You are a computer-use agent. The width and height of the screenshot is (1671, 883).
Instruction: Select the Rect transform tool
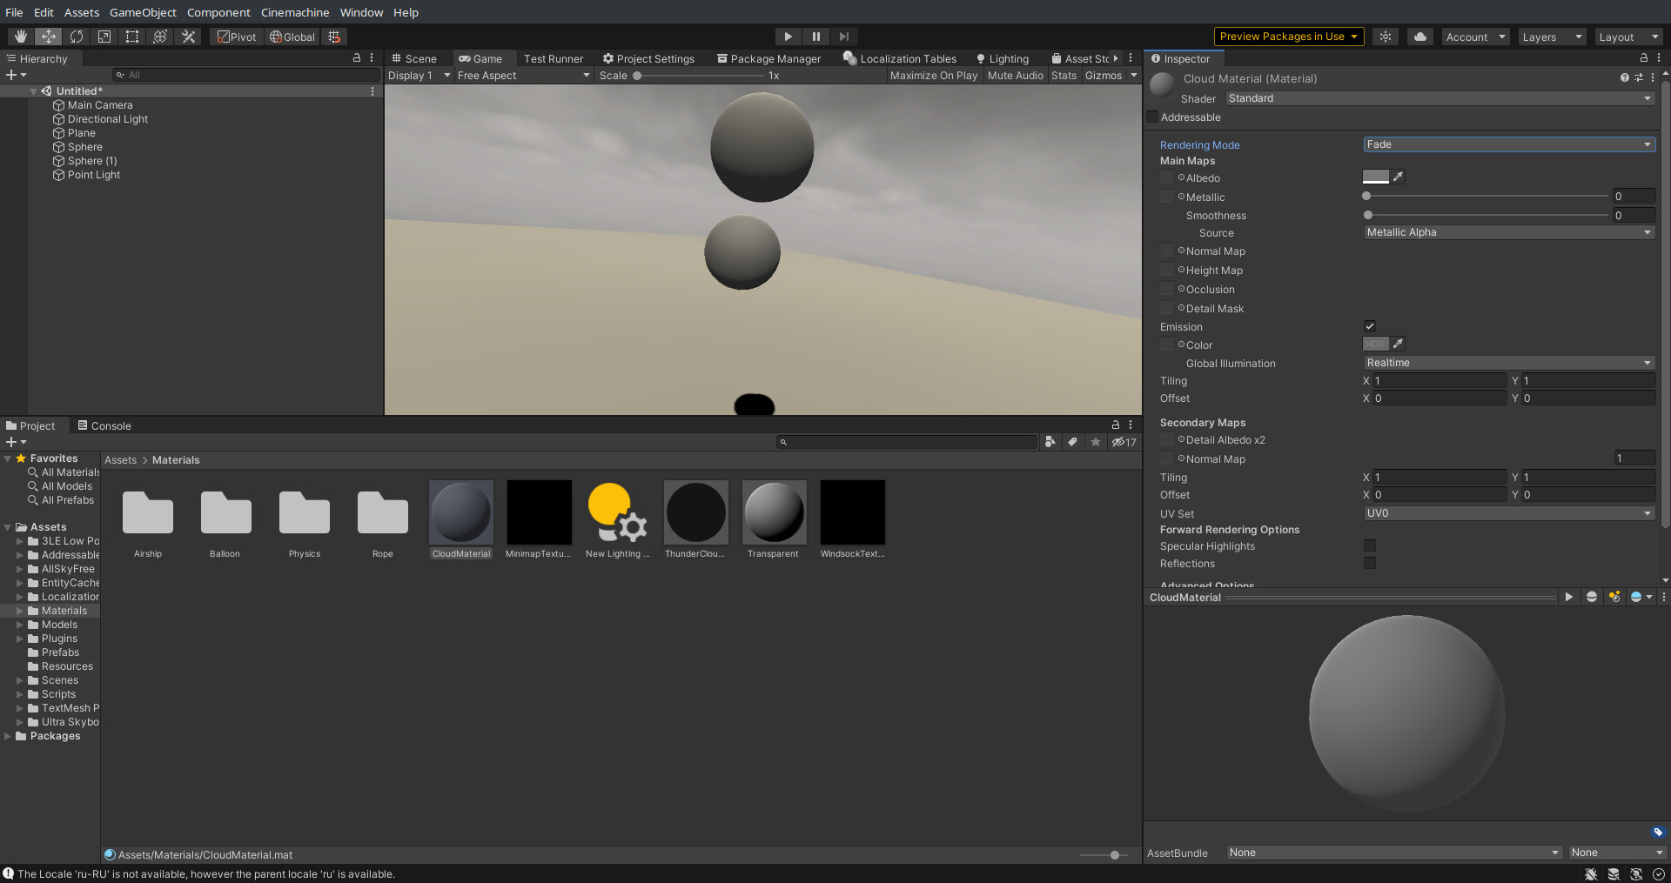(132, 37)
